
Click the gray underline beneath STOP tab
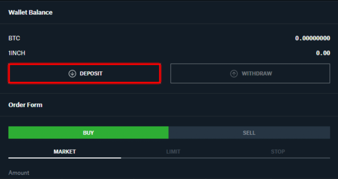click(277, 158)
